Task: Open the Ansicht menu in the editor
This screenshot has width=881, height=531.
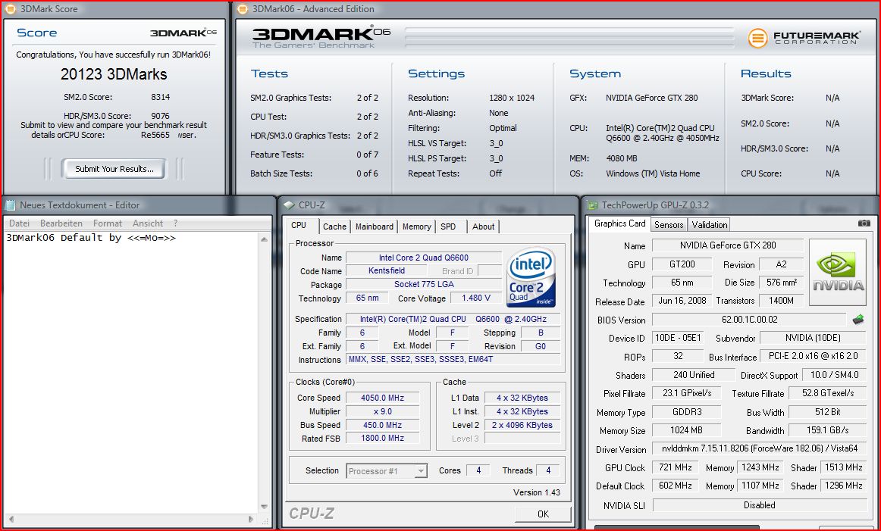Action: point(148,223)
